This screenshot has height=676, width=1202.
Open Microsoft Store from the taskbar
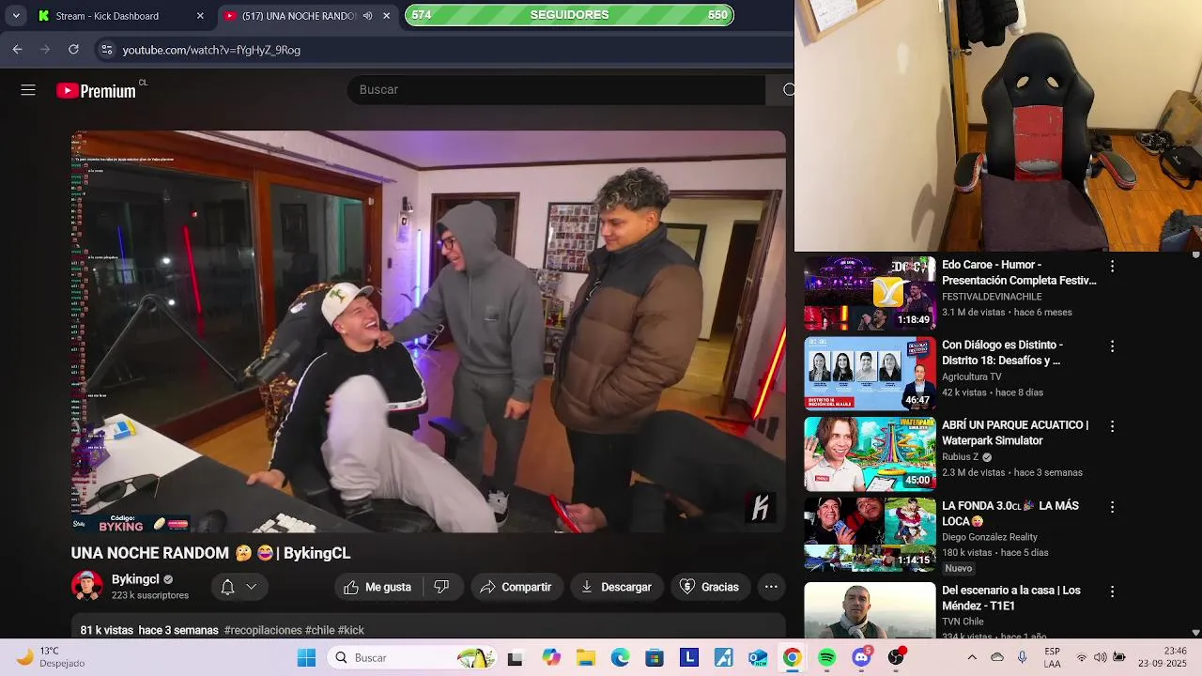(x=655, y=657)
